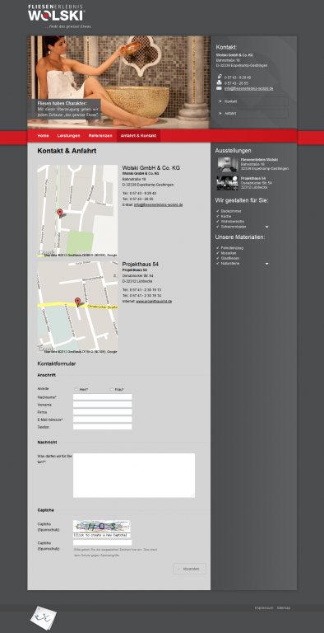
Task: Click the Natursteine list entry
Action: click(x=230, y=263)
